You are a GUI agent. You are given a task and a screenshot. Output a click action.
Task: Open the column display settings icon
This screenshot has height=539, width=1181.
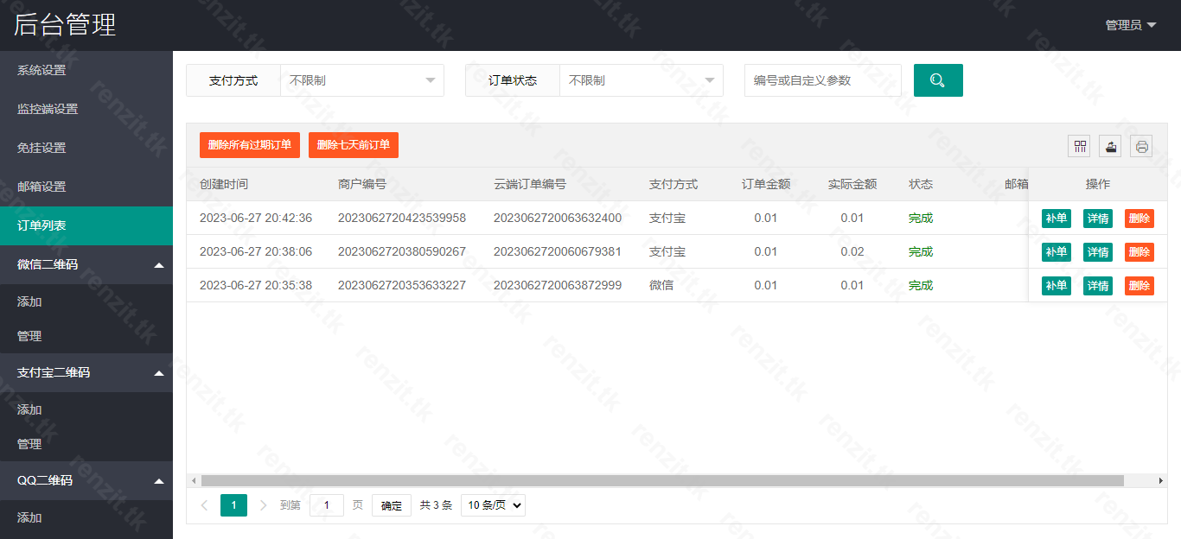1078,145
